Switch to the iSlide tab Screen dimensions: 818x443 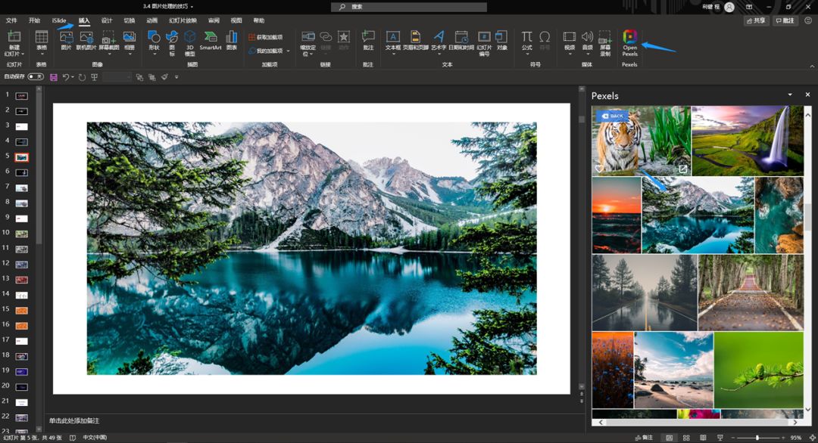(58, 20)
